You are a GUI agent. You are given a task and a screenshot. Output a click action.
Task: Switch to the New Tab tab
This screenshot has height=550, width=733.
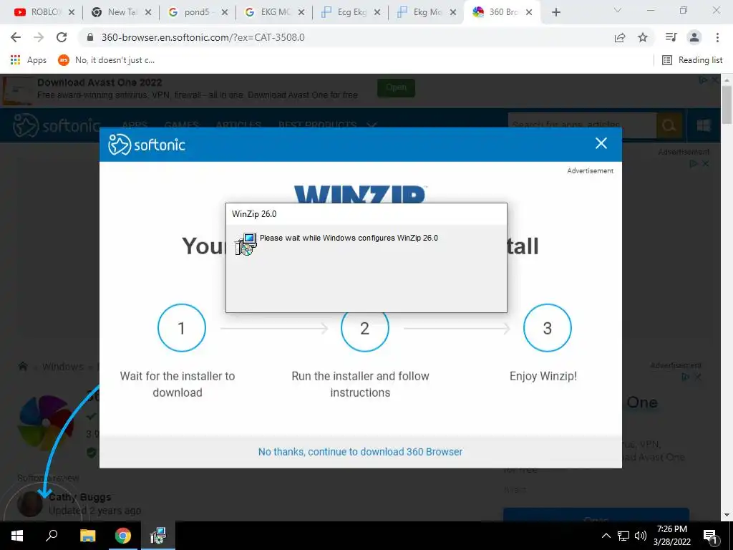click(115, 12)
